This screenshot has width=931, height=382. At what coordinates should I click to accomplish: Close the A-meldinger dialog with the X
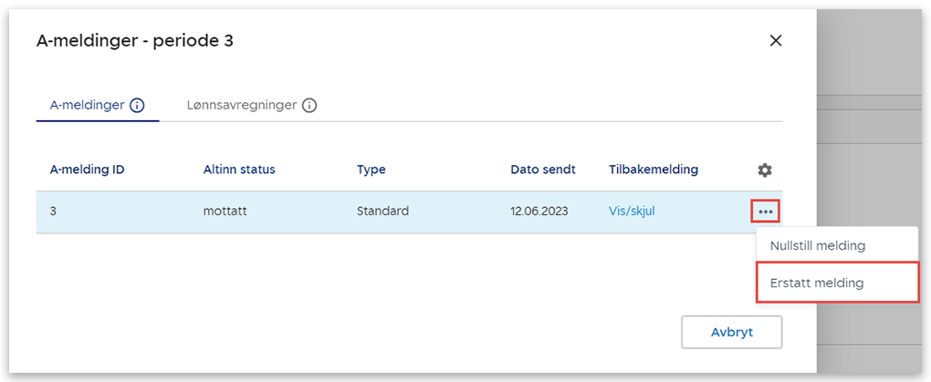pyautogui.click(x=776, y=40)
